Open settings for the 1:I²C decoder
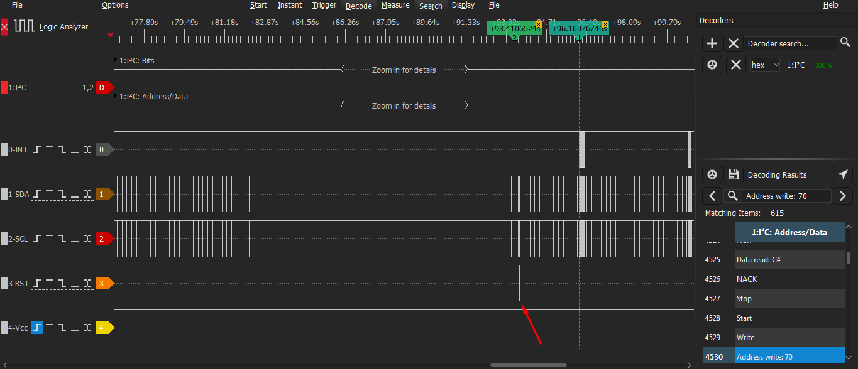Image resolution: width=858 pixels, height=369 pixels. (712, 65)
